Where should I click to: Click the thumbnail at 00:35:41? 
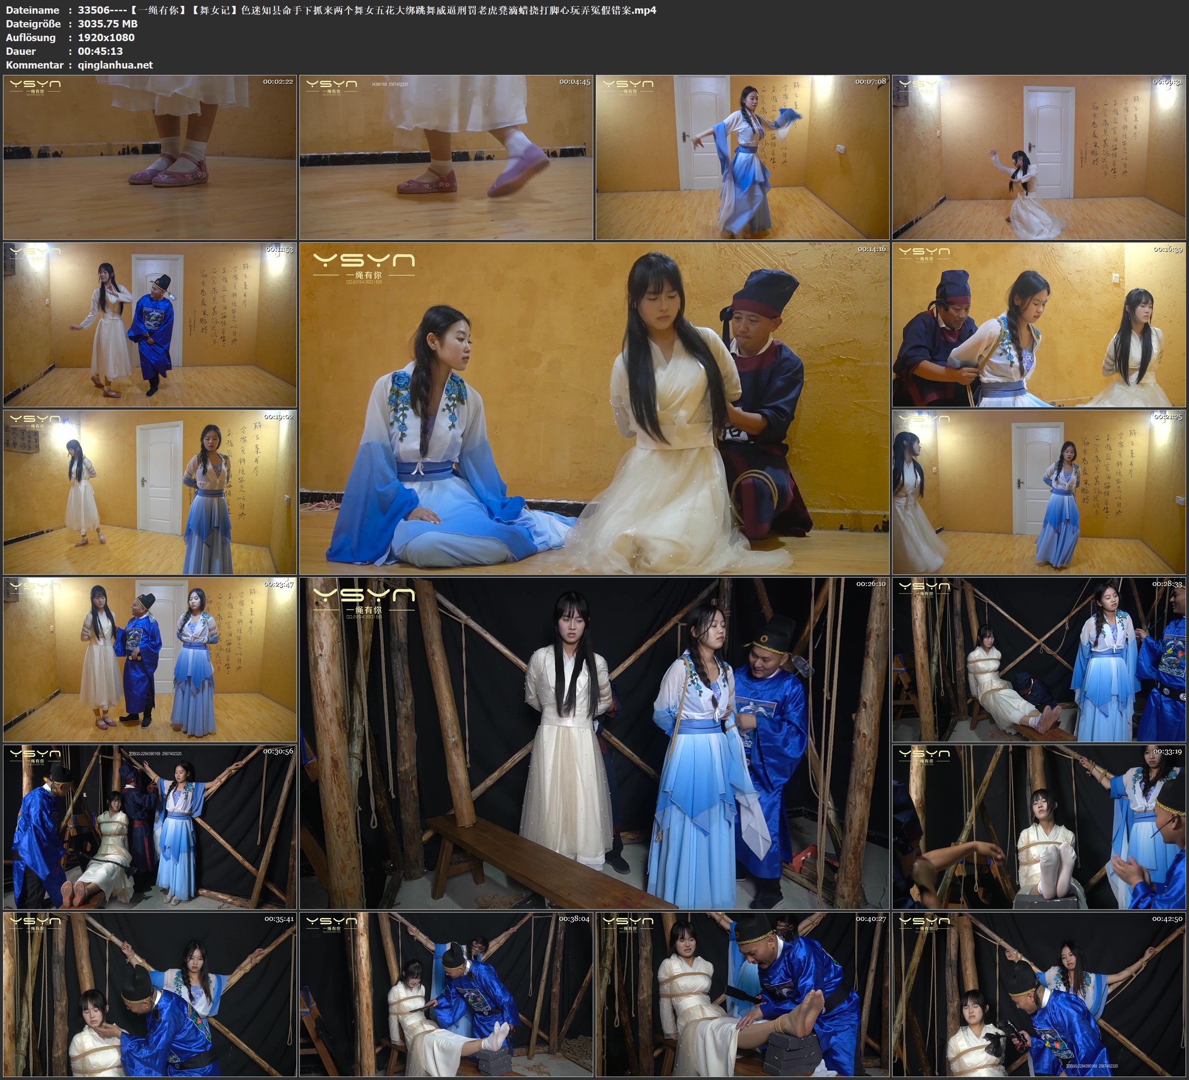(x=150, y=994)
